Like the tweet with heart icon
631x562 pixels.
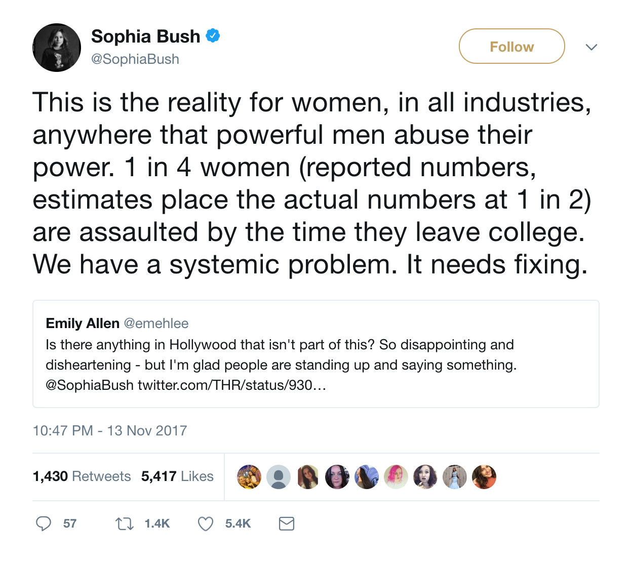[x=206, y=523]
